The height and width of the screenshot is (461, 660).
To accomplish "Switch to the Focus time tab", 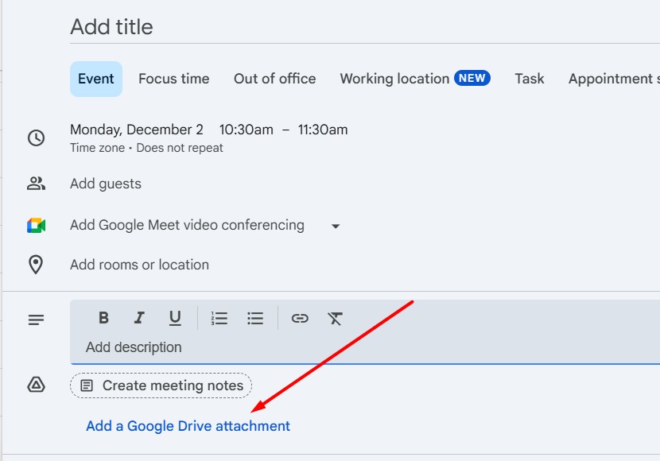I will (x=173, y=78).
